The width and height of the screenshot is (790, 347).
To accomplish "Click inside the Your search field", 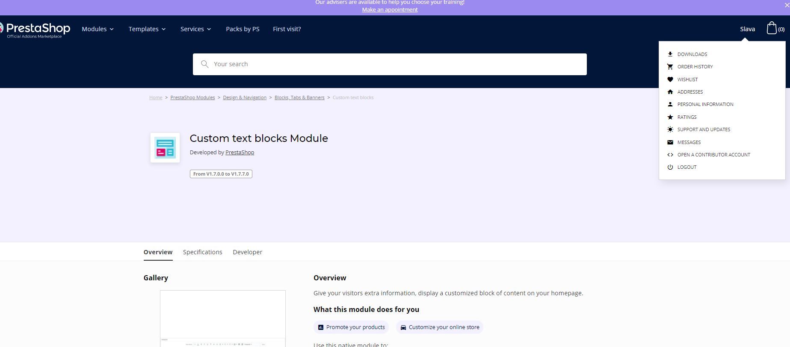I will [390, 64].
